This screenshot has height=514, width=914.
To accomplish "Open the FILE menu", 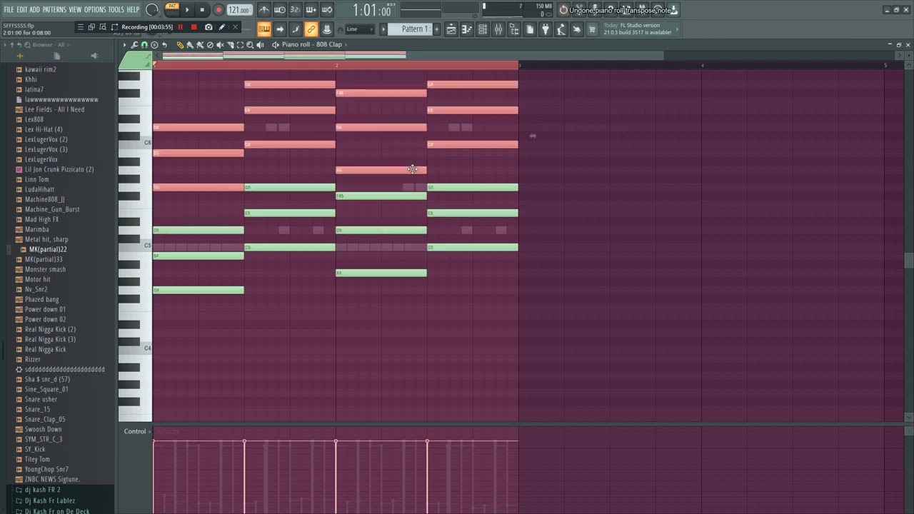I will [x=9, y=9].
